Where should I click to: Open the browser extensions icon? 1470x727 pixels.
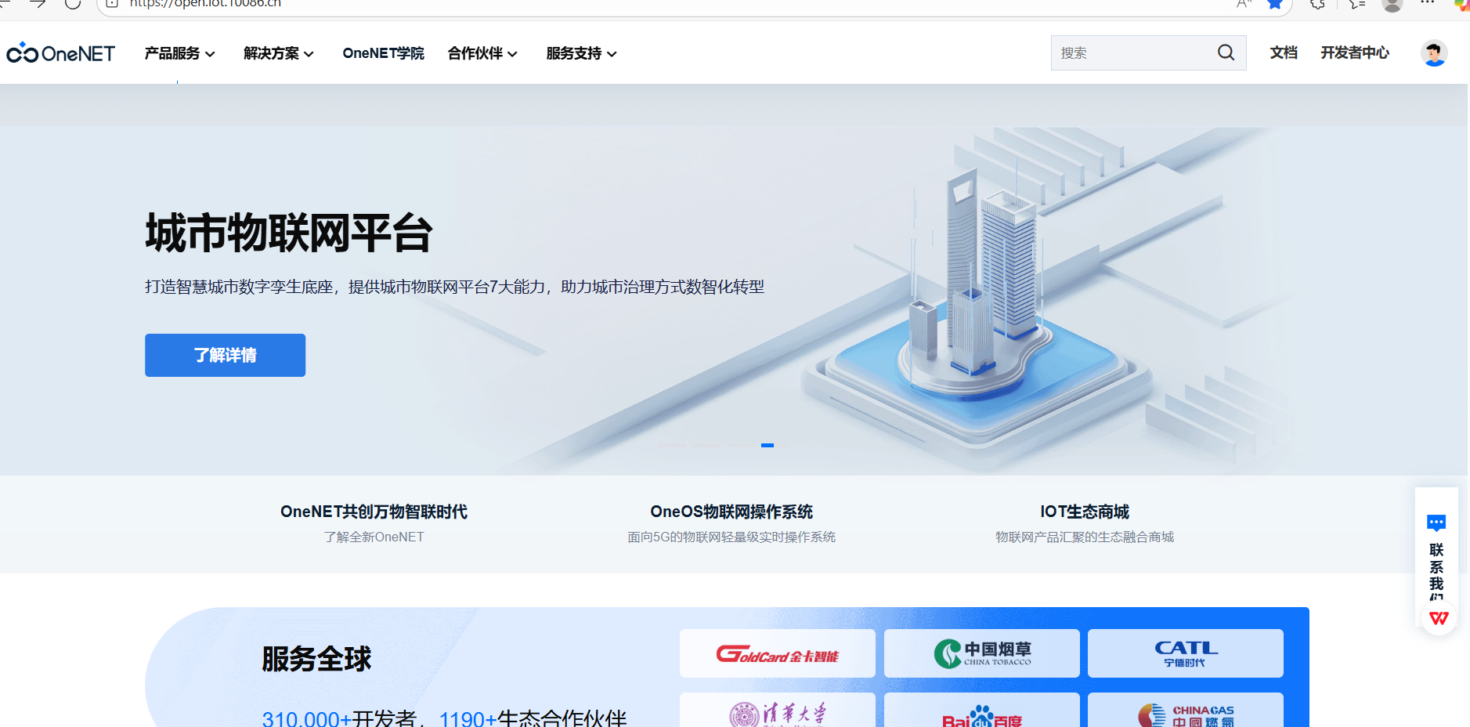[x=1318, y=4]
